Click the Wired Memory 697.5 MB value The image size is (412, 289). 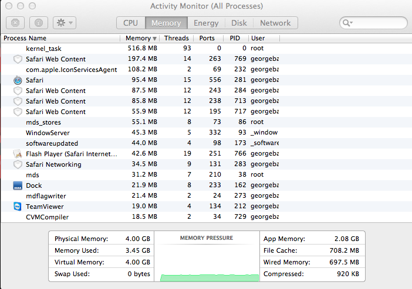pyautogui.click(x=344, y=262)
